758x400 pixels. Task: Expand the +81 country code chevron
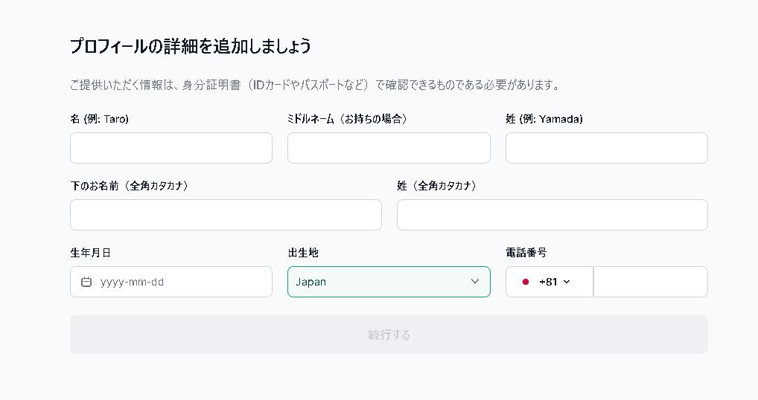(x=567, y=282)
